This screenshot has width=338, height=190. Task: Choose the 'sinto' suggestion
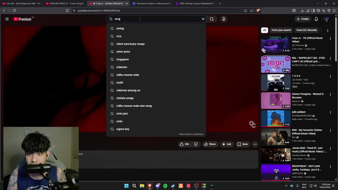click(x=156, y=121)
